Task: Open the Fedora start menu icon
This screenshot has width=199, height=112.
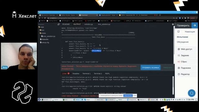Action: pyautogui.click(x=39, y=100)
